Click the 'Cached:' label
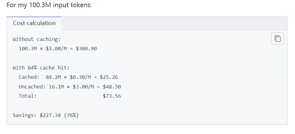The image size is (295, 134). pos(29,77)
